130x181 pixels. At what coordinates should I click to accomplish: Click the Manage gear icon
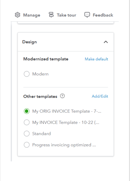[18, 15]
